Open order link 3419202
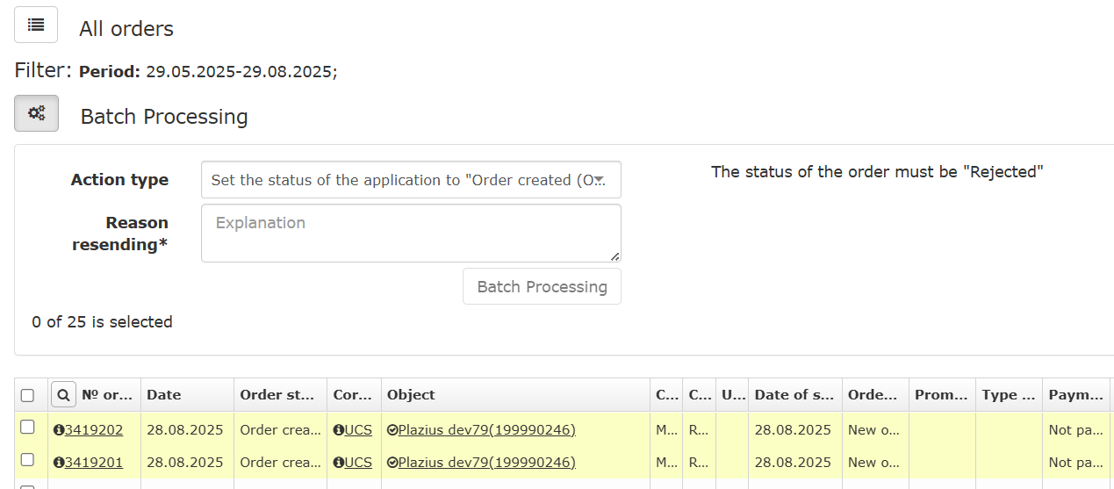Screen dimensions: 1114x489 coord(94,430)
